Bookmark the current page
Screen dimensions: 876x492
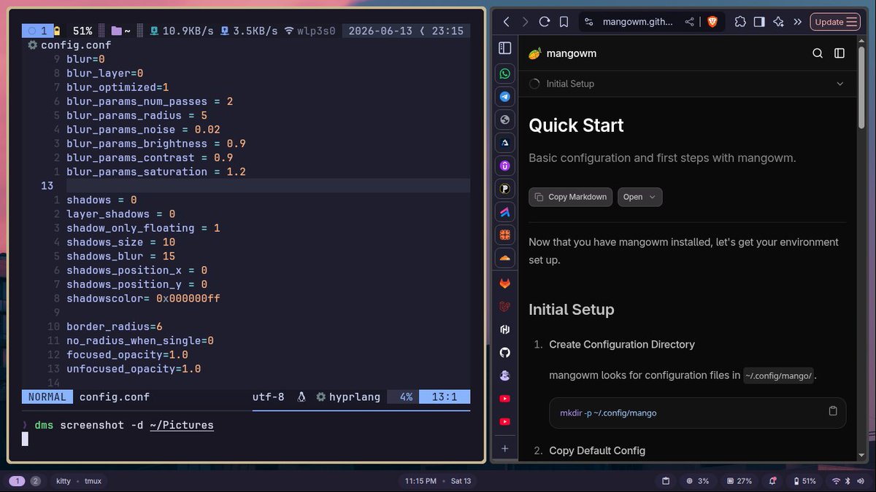(x=564, y=22)
